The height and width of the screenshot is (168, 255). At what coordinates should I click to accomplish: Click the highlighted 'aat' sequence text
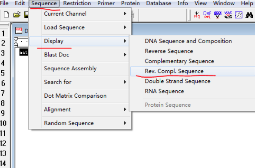23,53
